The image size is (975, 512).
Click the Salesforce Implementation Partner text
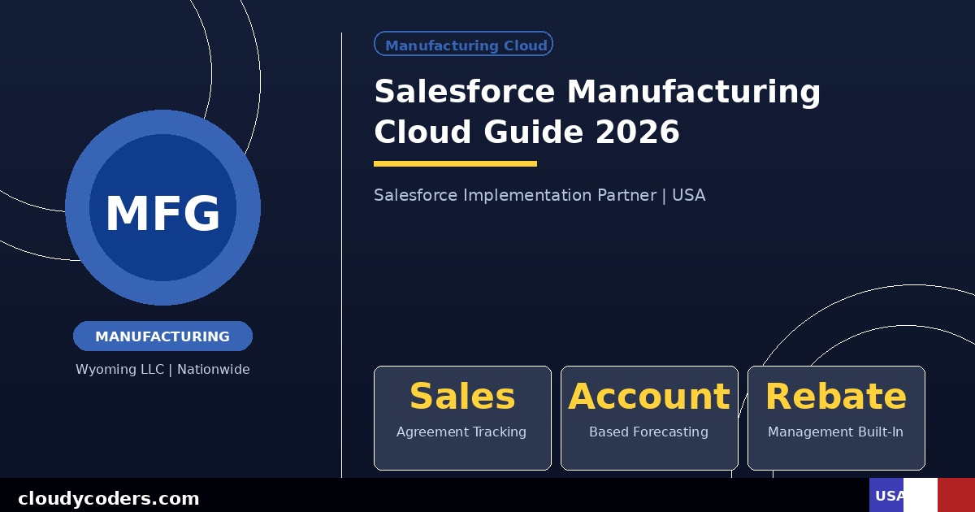click(539, 195)
